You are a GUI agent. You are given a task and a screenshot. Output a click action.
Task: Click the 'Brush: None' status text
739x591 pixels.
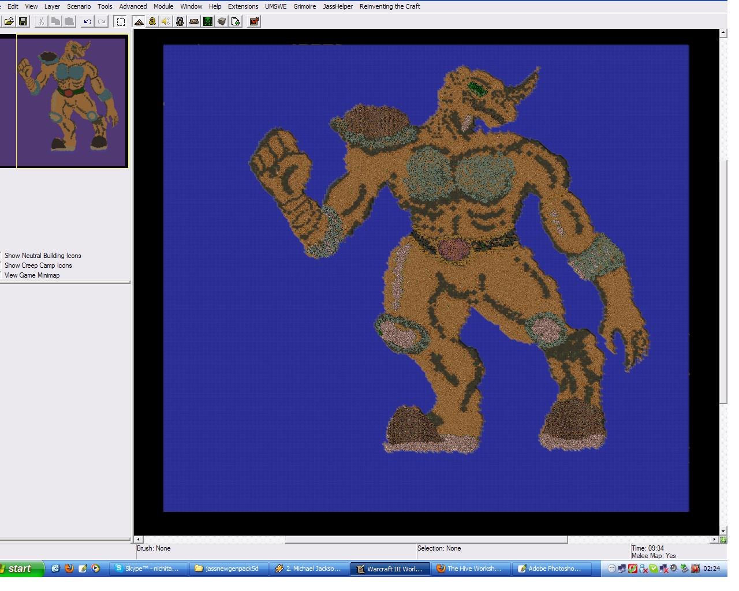point(154,548)
